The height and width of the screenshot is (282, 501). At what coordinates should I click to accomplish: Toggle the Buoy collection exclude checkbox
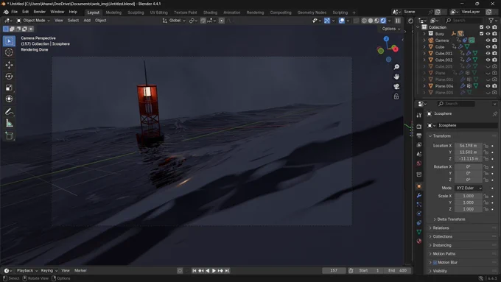tap(482, 34)
